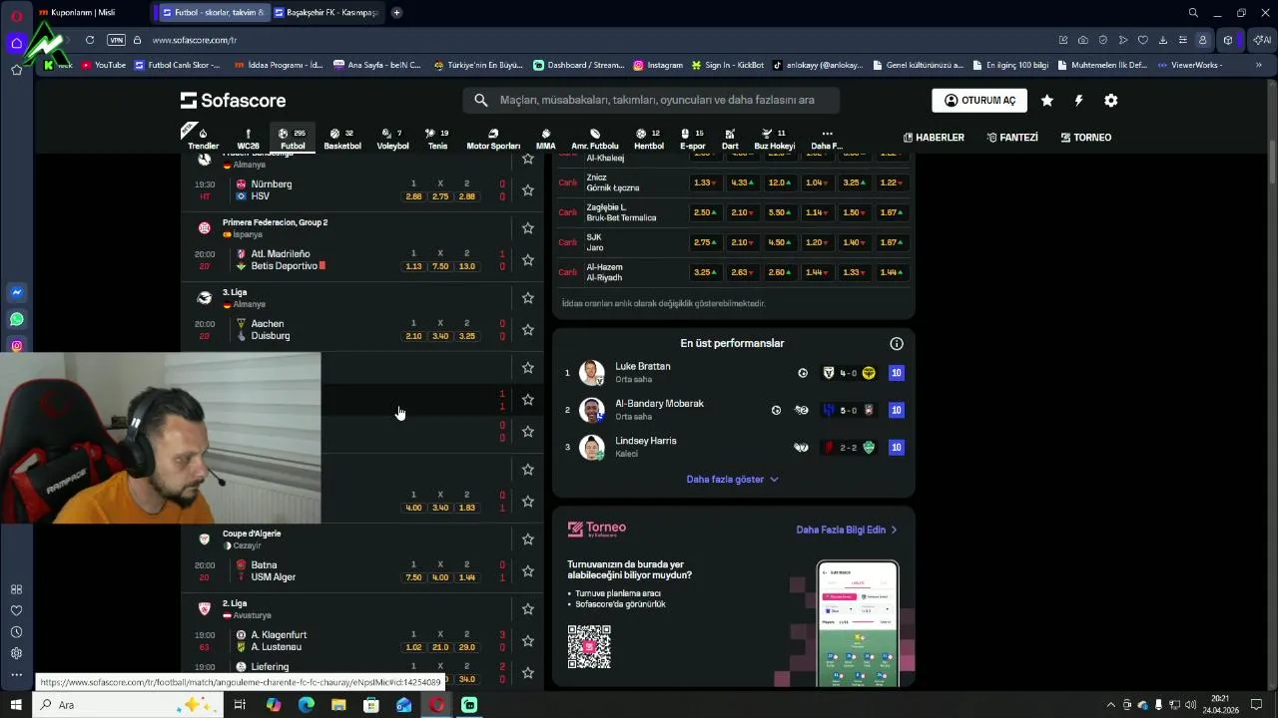Viewport: 1278px width, 718px height.
Task: Favorite the Batna vs USM Alger match
Action: click(527, 570)
